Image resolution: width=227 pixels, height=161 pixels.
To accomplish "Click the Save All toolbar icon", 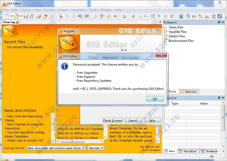I will click(38, 16).
